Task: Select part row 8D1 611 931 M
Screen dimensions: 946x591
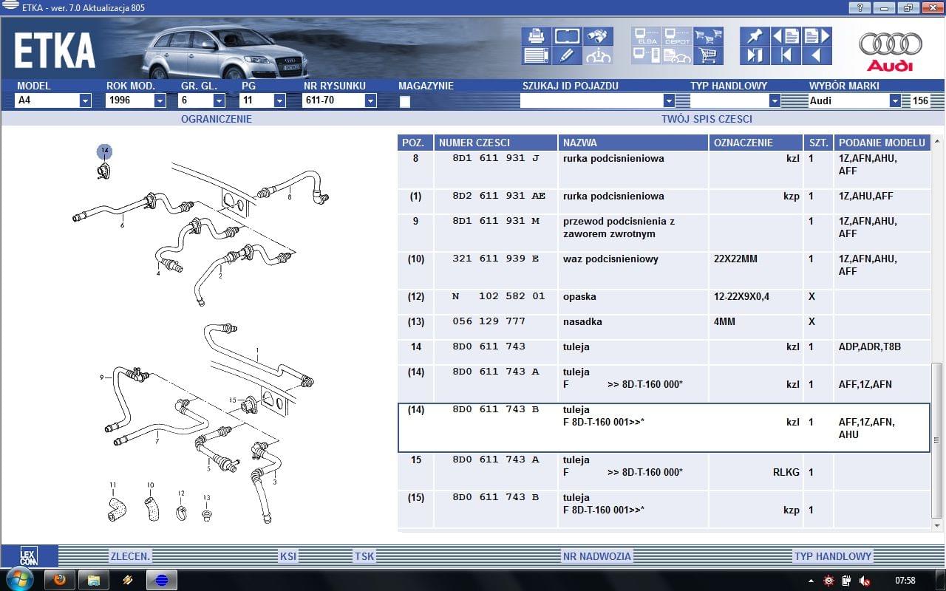Action: point(664,233)
